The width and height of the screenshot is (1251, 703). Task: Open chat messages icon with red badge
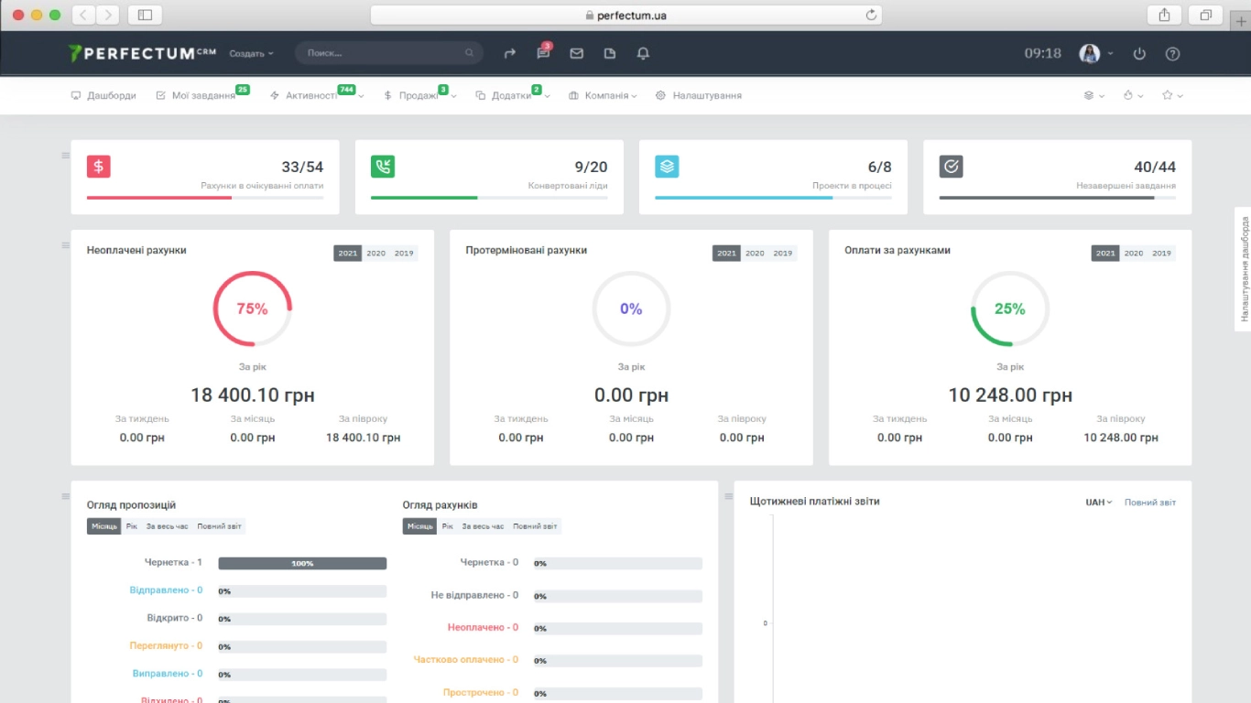pyautogui.click(x=543, y=54)
